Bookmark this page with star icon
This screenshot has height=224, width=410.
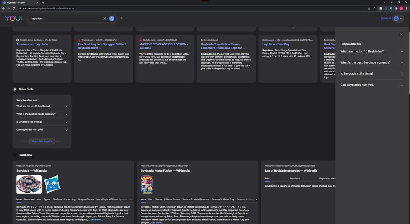[x=374, y=8]
